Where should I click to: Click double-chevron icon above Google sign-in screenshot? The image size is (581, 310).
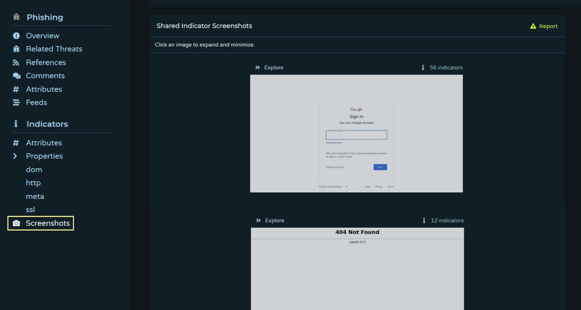(x=258, y=67)
